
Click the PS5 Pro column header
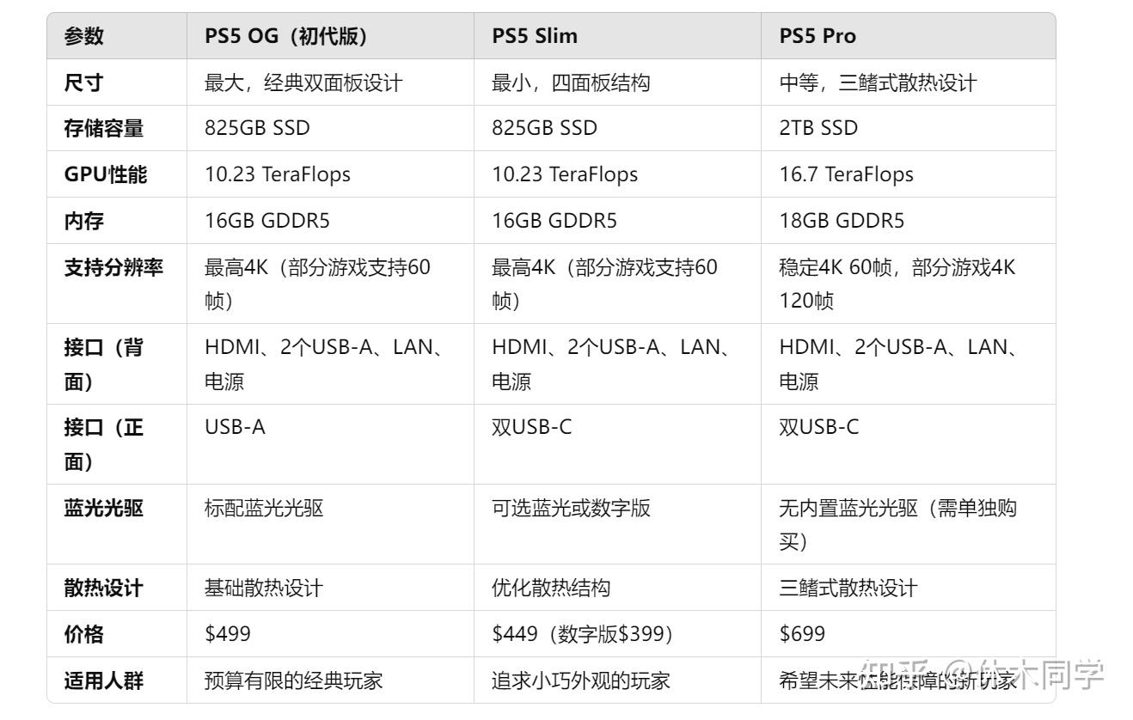(818, 36)
